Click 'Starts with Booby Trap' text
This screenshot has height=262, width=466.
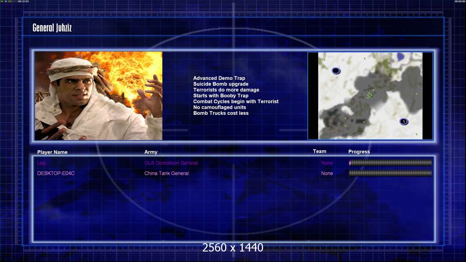[x=221, y=96]
